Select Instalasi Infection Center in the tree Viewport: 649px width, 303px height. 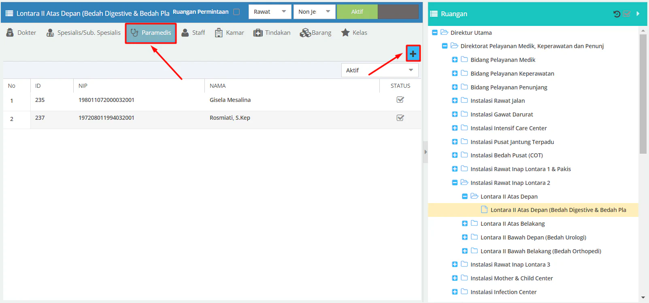[503, 292]
